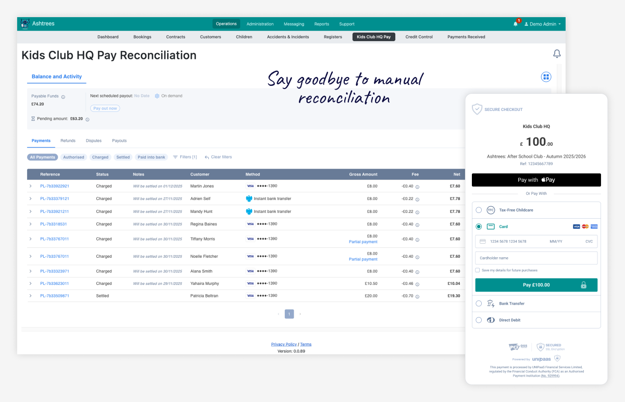
Task: Apply the Settled filter chip
Action: pyautogui.click(x=123, y=157)
